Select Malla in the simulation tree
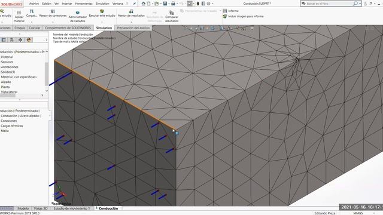This screenshot has width=383, height=215. point(5,131)
